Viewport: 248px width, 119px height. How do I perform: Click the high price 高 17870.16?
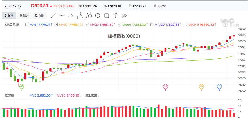pyautogui.click(x=112, y=6)
